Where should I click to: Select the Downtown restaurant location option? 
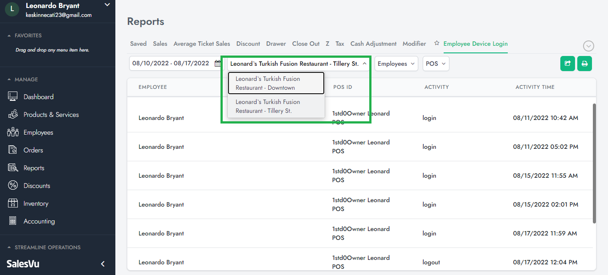coord(276,83)
